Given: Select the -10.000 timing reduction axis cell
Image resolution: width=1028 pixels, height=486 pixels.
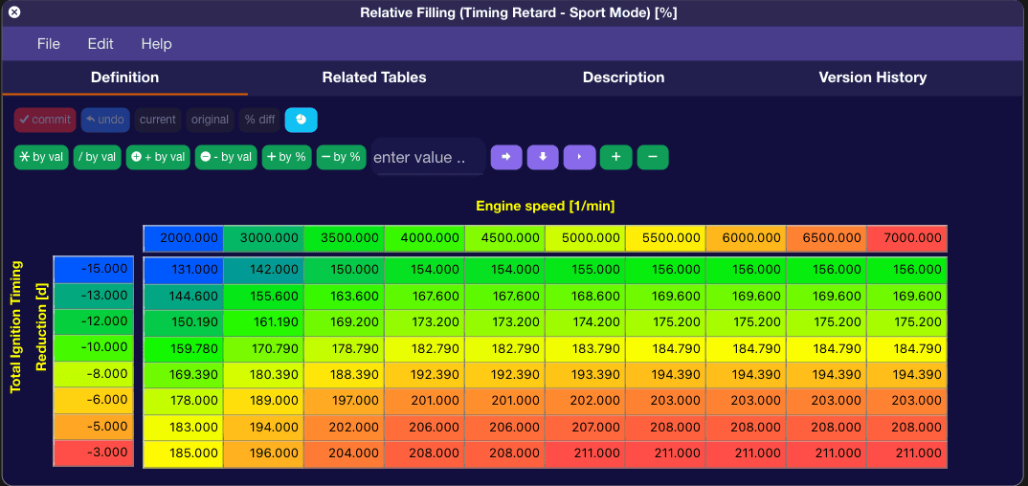Looking at the screenshot, I should pos(93,348).
